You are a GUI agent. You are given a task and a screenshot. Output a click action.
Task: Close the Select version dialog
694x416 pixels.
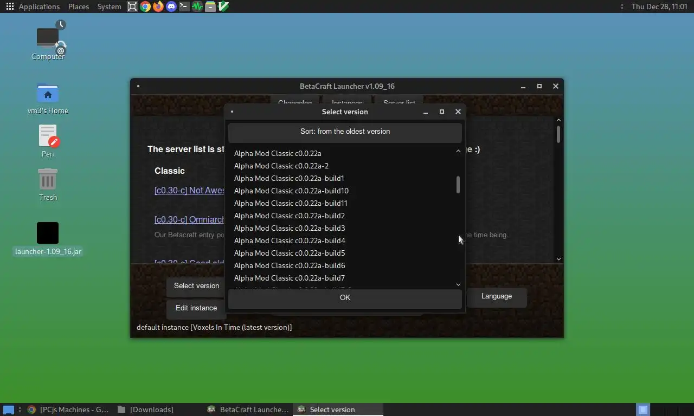[458, 112]
